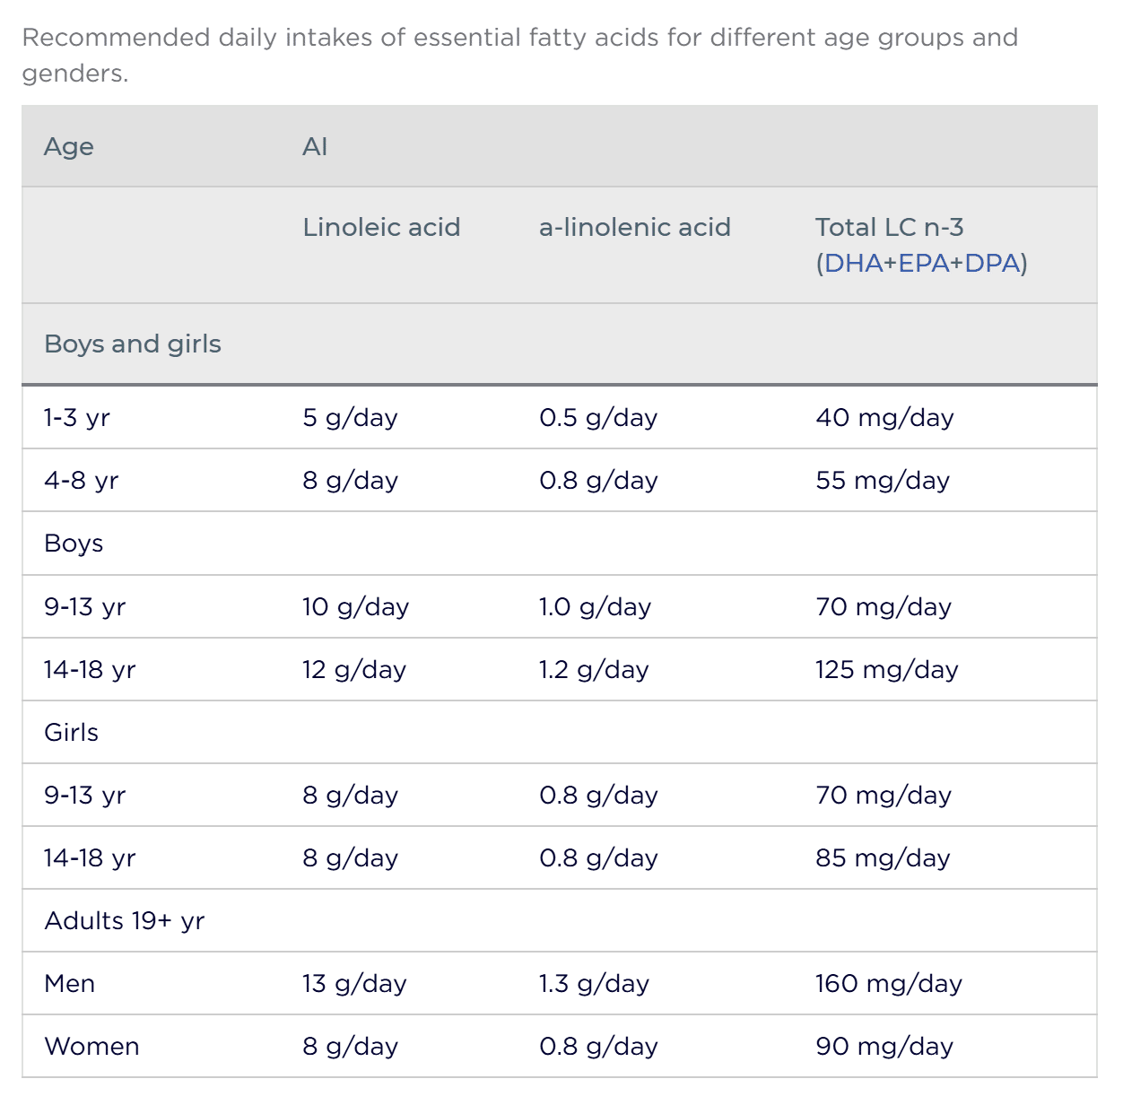Select the AI column header
This screenshot has width=1123, height=1105.
315,147
